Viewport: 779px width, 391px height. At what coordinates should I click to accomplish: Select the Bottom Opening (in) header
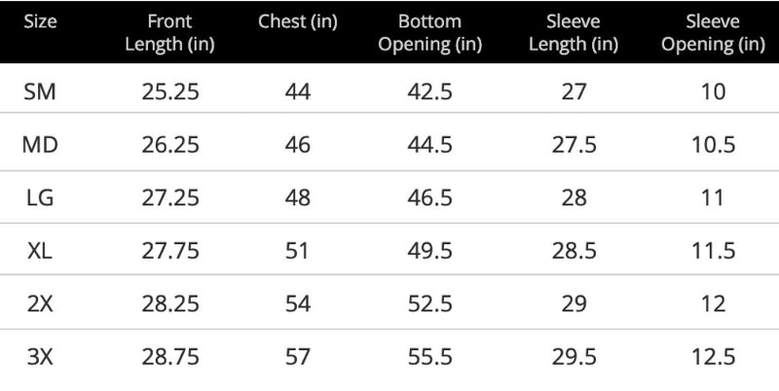click(x=429, y=33)
